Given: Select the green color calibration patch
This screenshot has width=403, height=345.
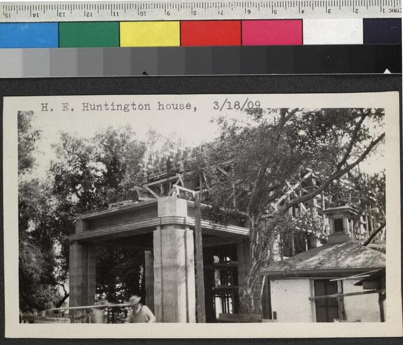Looking at the screenshot, I should tap(89, 34).
